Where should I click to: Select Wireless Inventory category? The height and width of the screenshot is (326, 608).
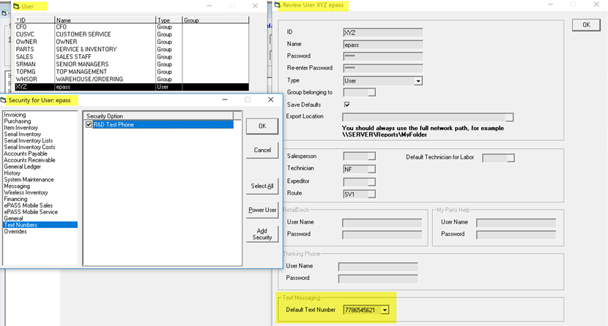(26, 192)
